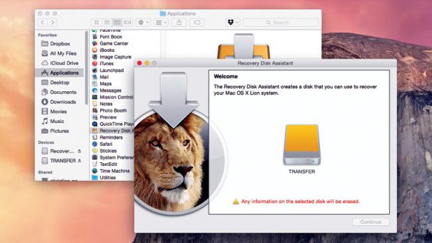Open the Action gear dropdown

coord(144,23)
